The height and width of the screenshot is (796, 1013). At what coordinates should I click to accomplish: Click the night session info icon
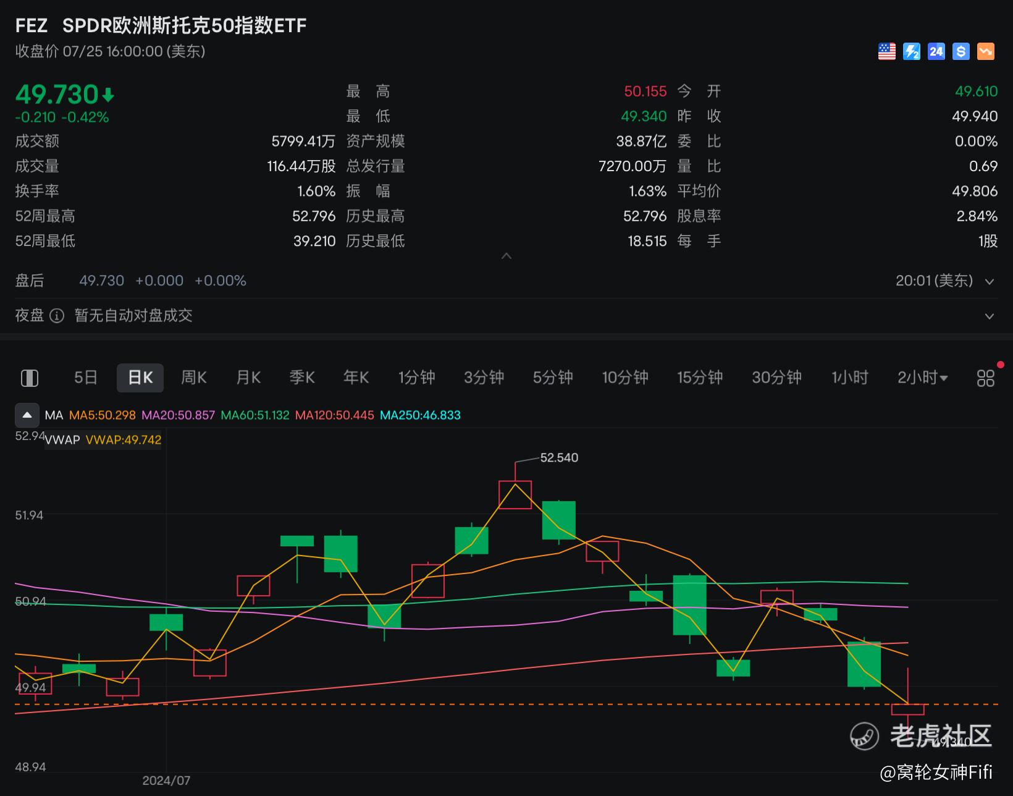pyautogui.click(x=57, y=316)
